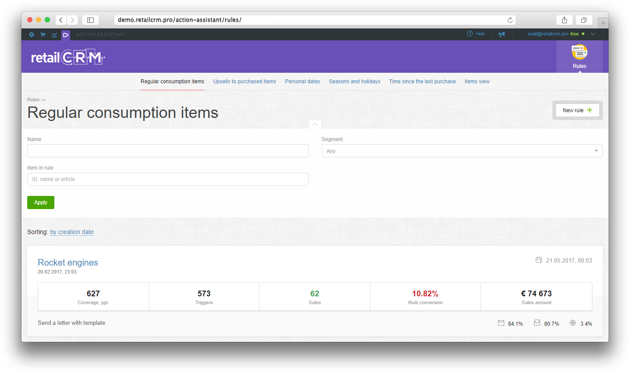
Task: Click the 10.82% Rule conversion cell
Action: [425, 297]
